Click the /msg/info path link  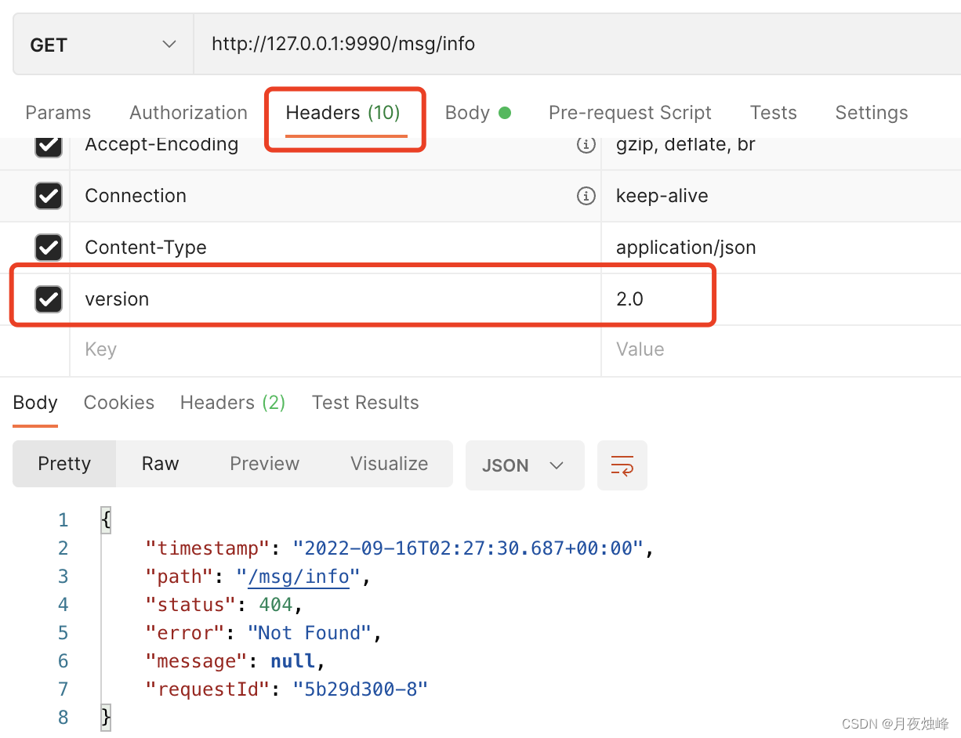coord(299,577)
